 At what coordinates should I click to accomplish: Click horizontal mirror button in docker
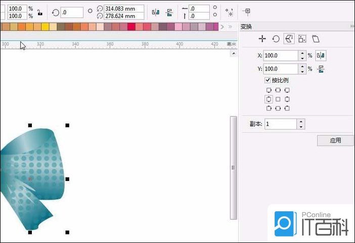coord(320,55)
